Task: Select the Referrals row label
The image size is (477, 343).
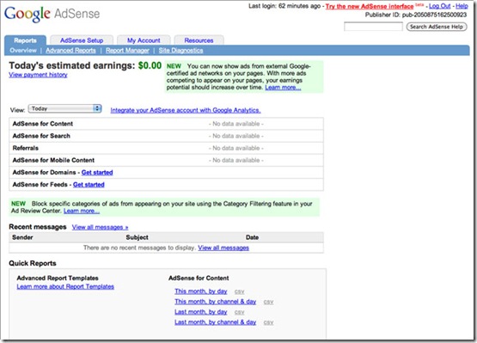Action: tap(26, 148)
